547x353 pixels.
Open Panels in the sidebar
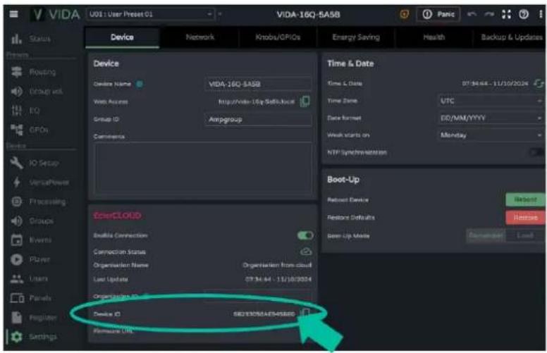click(x=31, y=298)
